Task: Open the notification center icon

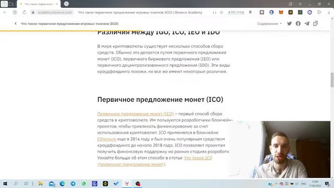Action: point(327,184)
